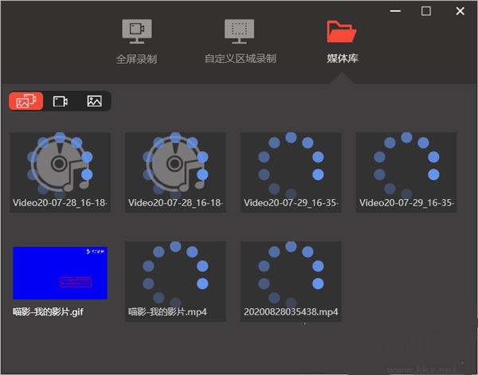Select the 20200828035438.mp4 thumbnail
Screen dimensions: 478x375
pyautogui.click(x=291, y=282)
